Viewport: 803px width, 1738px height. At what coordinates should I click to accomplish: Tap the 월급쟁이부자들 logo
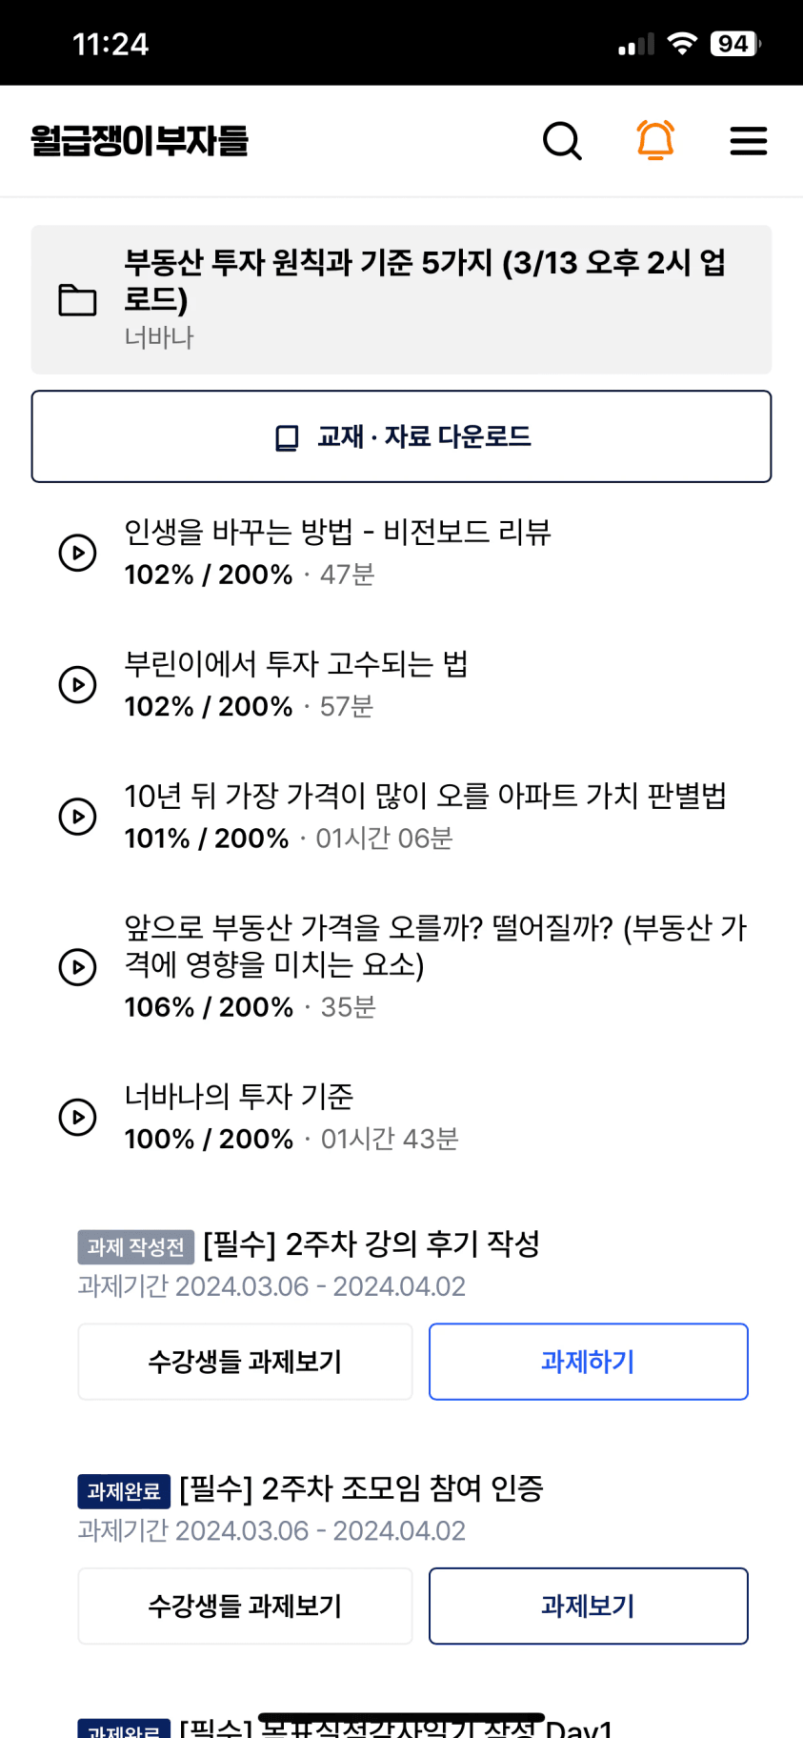pyautogui.click(x=139, y=141)
